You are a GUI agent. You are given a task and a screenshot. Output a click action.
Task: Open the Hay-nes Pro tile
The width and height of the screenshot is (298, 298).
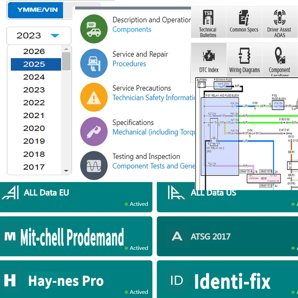tap(76, 279)
